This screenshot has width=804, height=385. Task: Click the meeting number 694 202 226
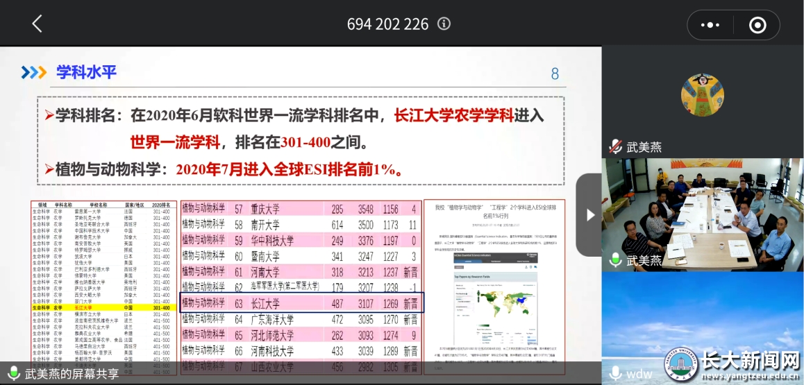tap(387, 24)
